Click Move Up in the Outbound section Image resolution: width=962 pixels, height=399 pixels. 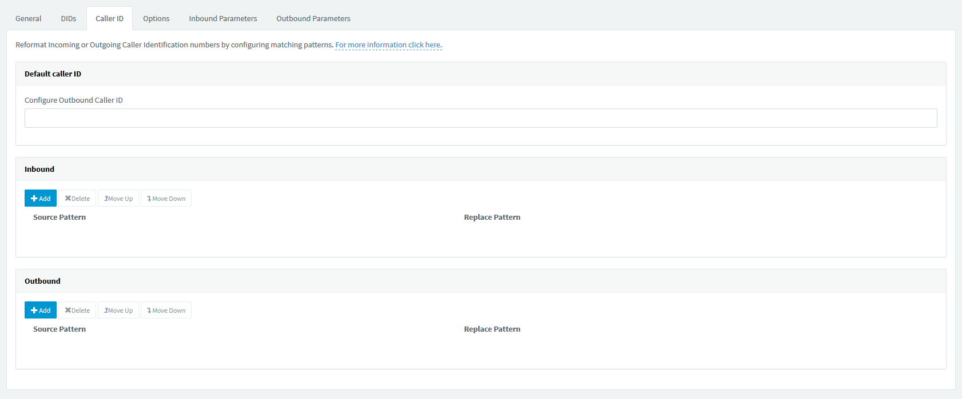coord(118,310)
